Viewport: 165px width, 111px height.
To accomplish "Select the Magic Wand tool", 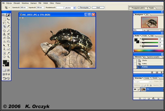I will 8,23.
